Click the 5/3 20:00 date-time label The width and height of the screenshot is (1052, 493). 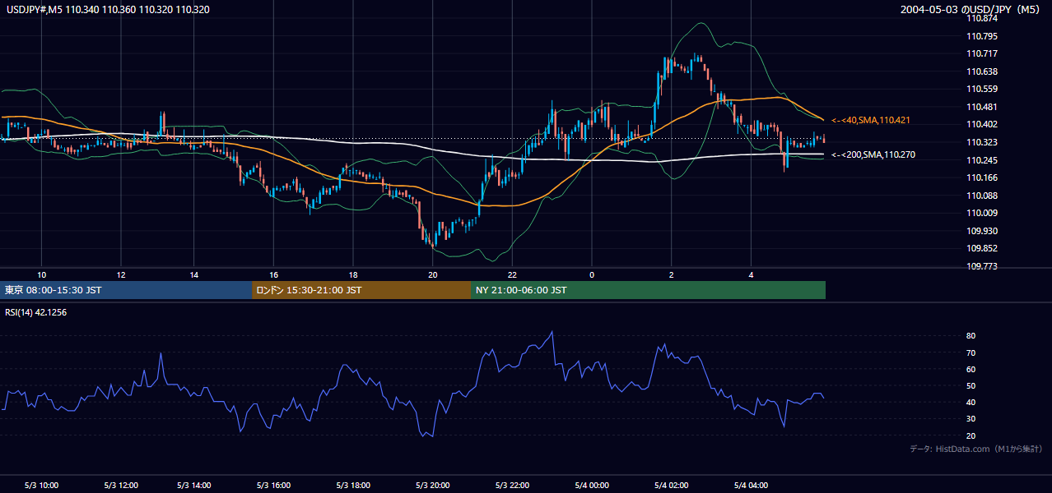point(432,485)
